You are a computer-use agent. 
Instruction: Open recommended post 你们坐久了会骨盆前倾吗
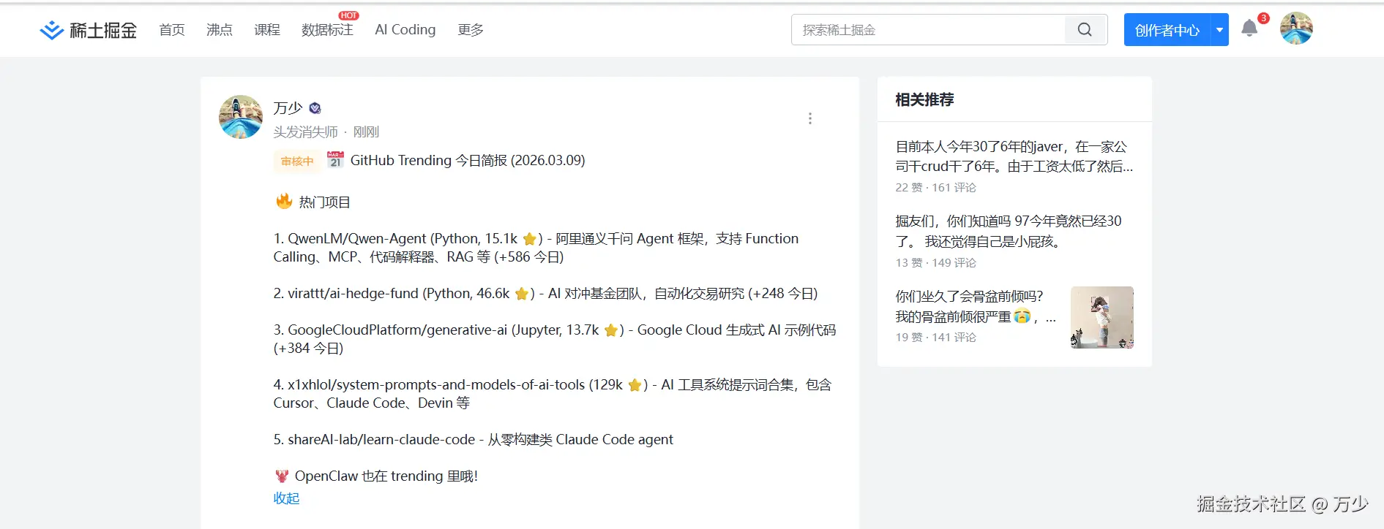coord(976,306)
